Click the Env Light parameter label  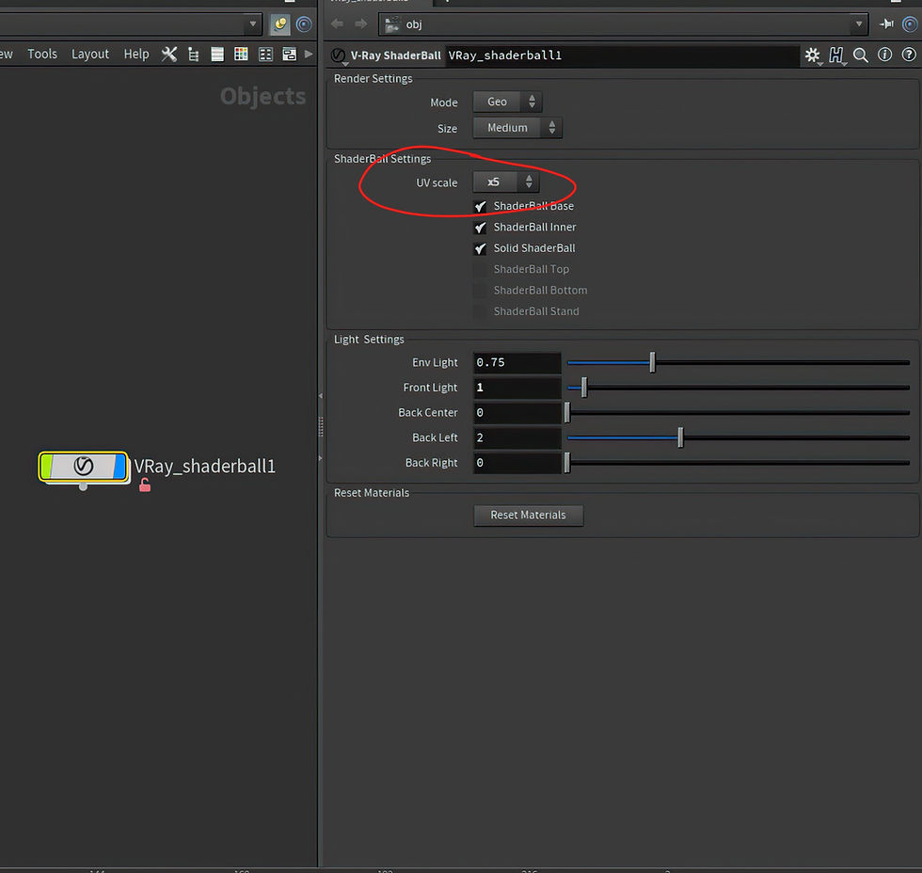[x=435, y=363]
